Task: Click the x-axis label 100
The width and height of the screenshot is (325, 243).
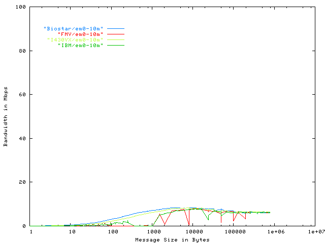Action: click(113, 232)
